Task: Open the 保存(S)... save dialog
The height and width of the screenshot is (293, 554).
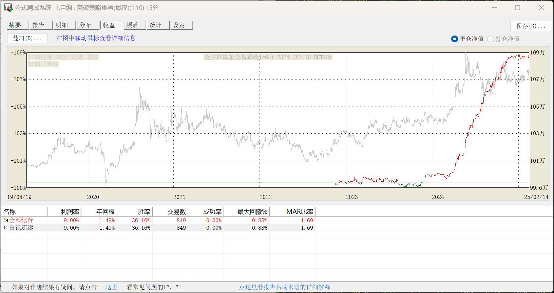Action: point(531,26)
